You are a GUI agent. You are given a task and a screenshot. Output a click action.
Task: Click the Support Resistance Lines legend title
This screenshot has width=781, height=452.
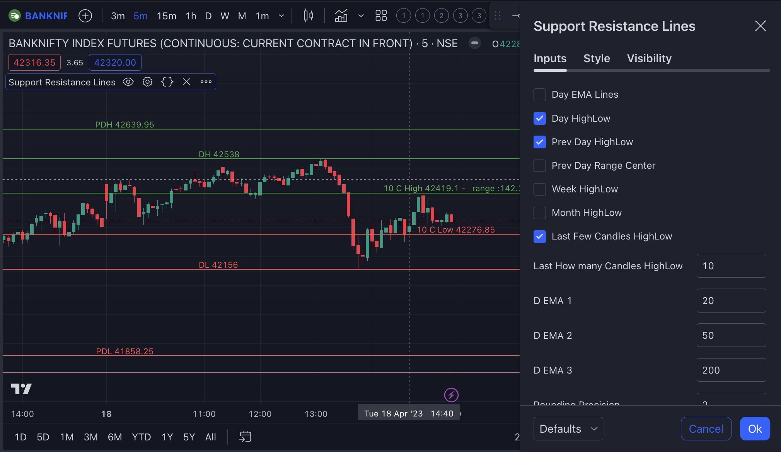pyautogui.click(x=62, y=82)
